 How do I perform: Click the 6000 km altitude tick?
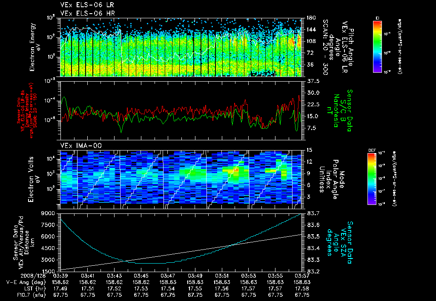pyautogui.click(x=49, y=236)
